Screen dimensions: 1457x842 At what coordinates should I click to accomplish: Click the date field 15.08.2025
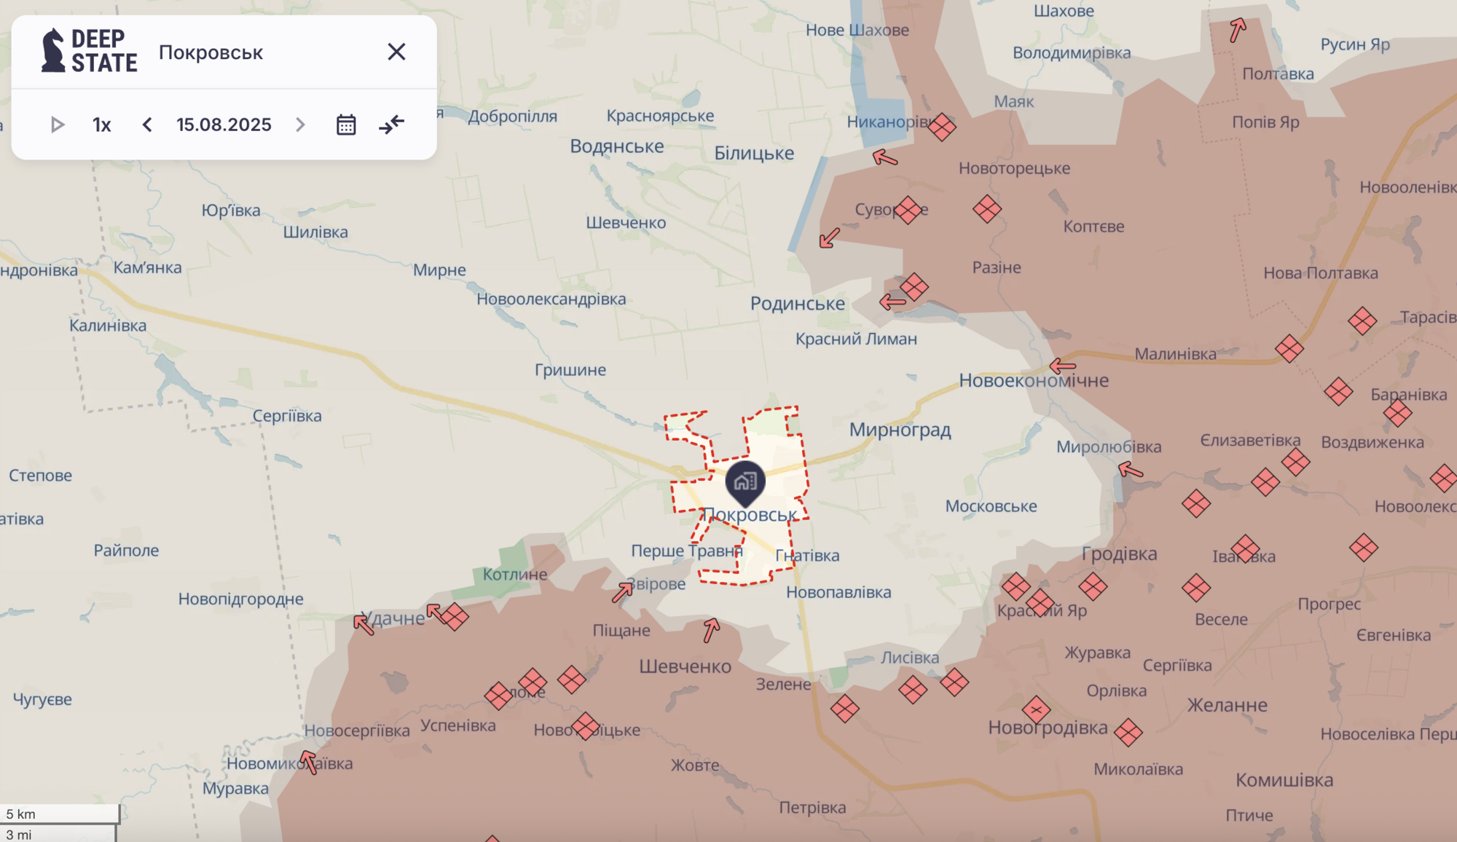[224, 125]
